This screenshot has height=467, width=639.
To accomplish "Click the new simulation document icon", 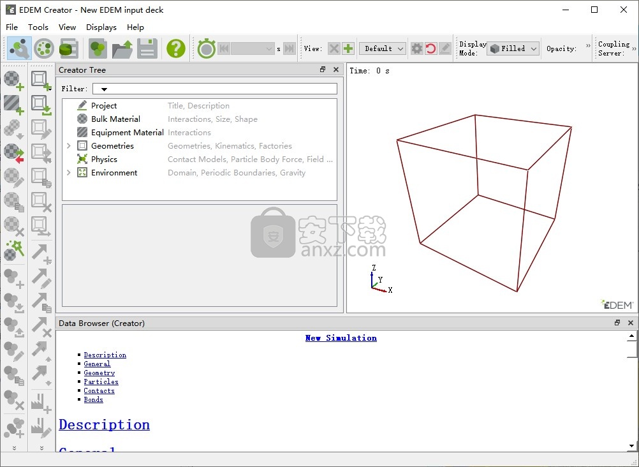I will [x=98, y=48].
